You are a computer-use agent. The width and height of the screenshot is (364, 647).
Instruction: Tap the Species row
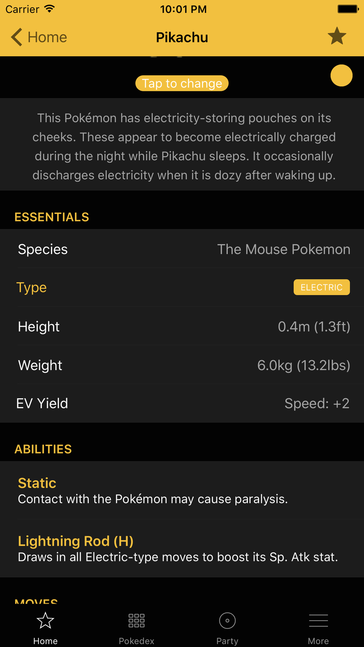[x=182, y=249]
